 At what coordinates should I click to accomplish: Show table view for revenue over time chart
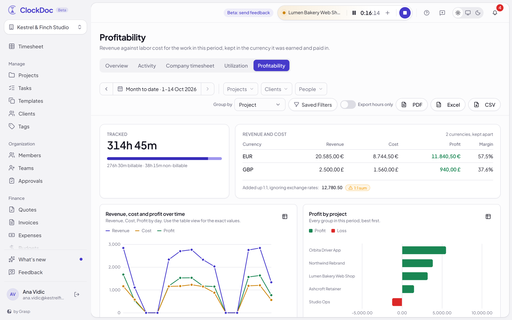[x=285, y=217]
